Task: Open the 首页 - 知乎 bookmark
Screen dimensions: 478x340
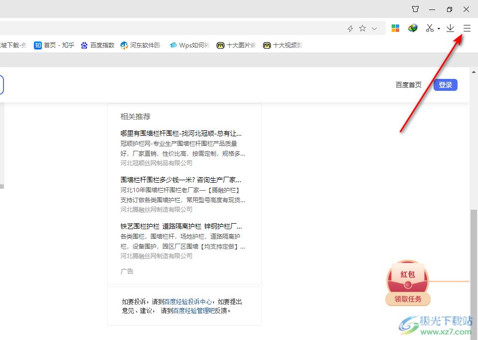Action: [x=54, y=45]
